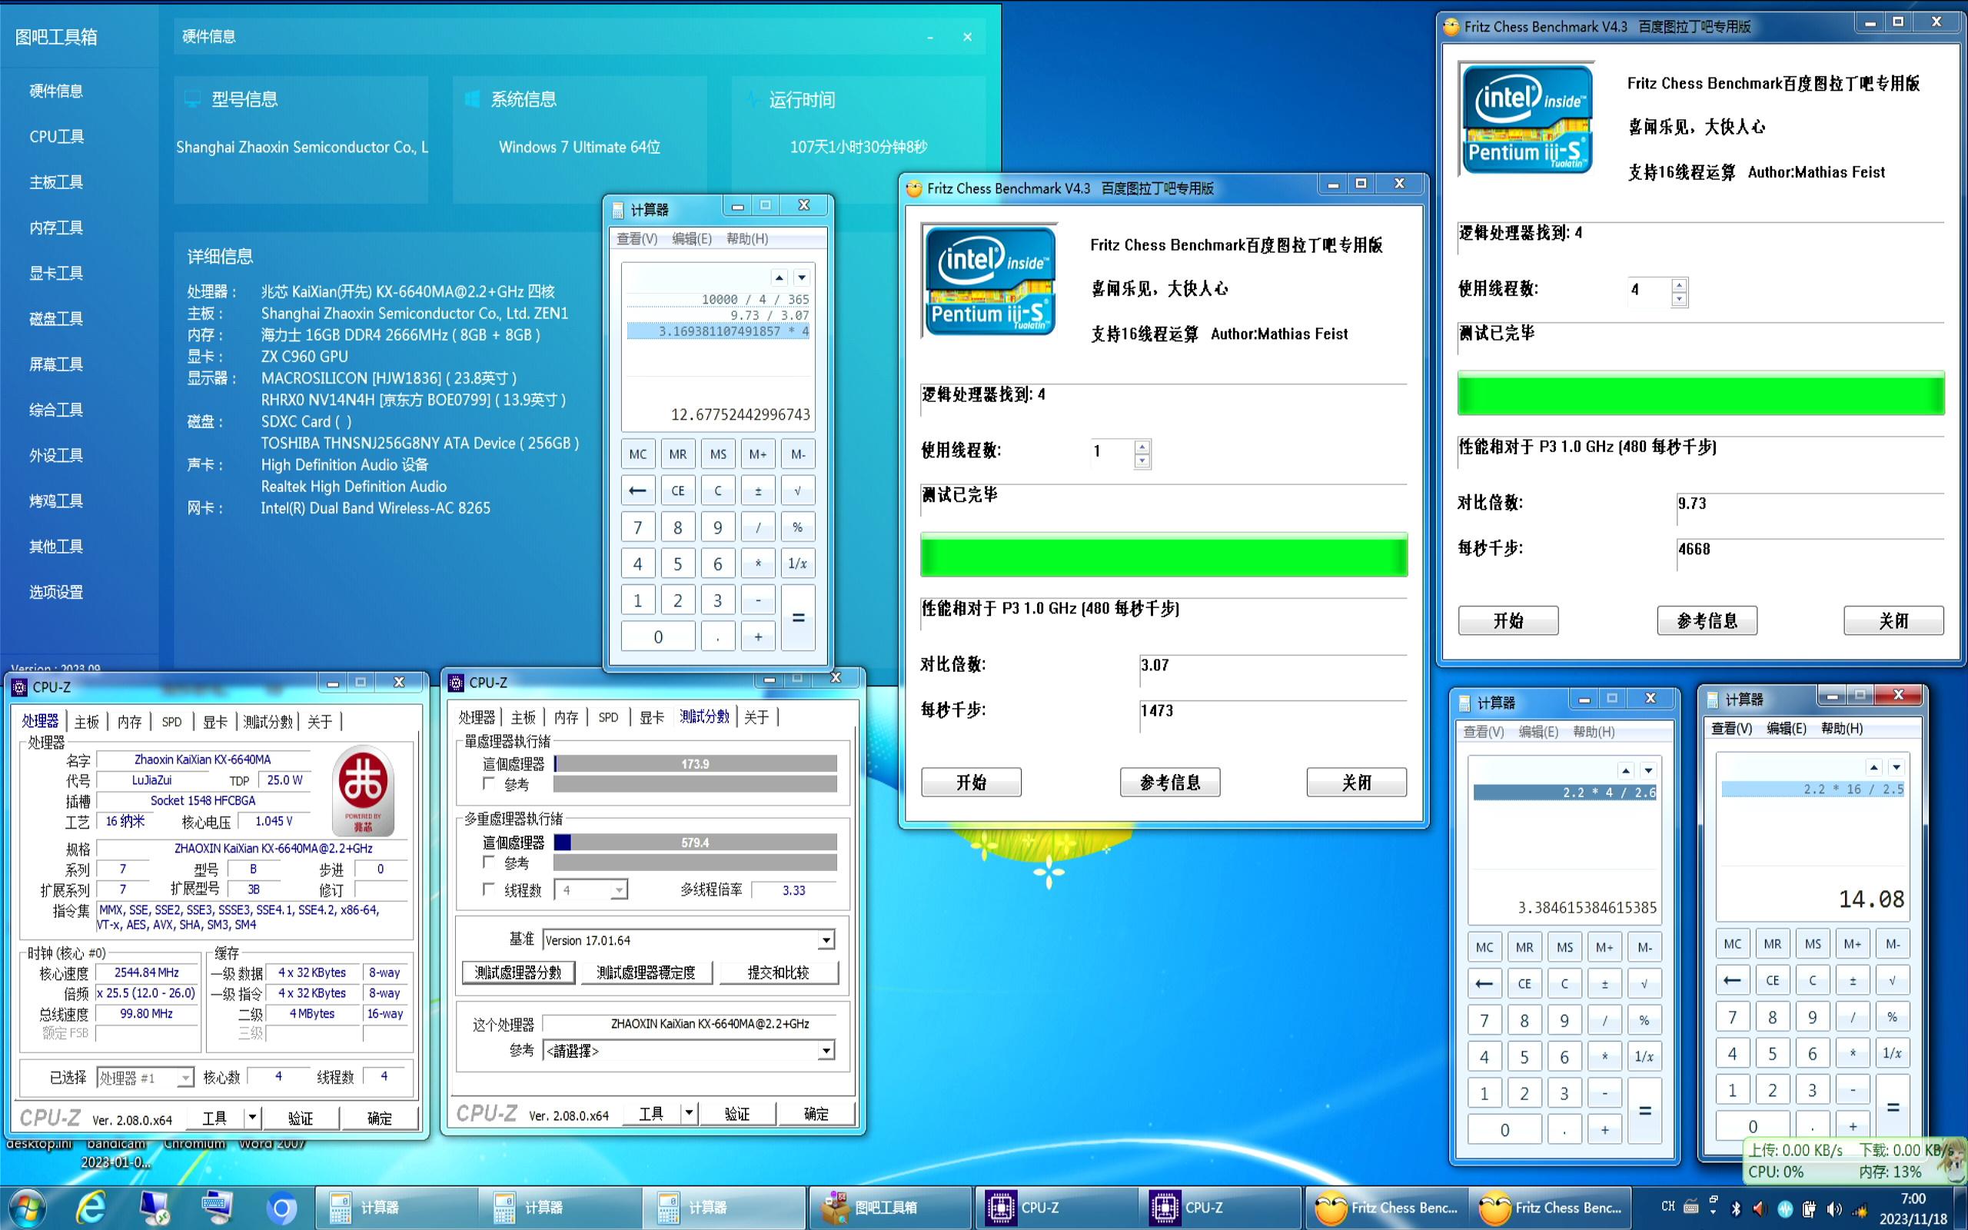This screenshot has height=1230, width=1968.
Task: Open 查看(V) menu in the top calculator
Action: 637,238
